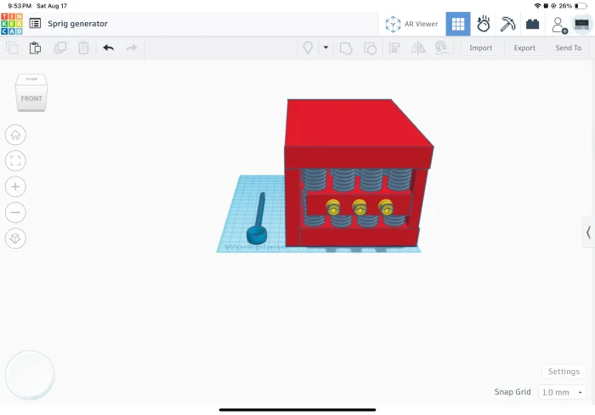Toggle perspective orthographic cube icon
Image resolution: width=595 pixels, height=415 pixels.
click(15, 238)
